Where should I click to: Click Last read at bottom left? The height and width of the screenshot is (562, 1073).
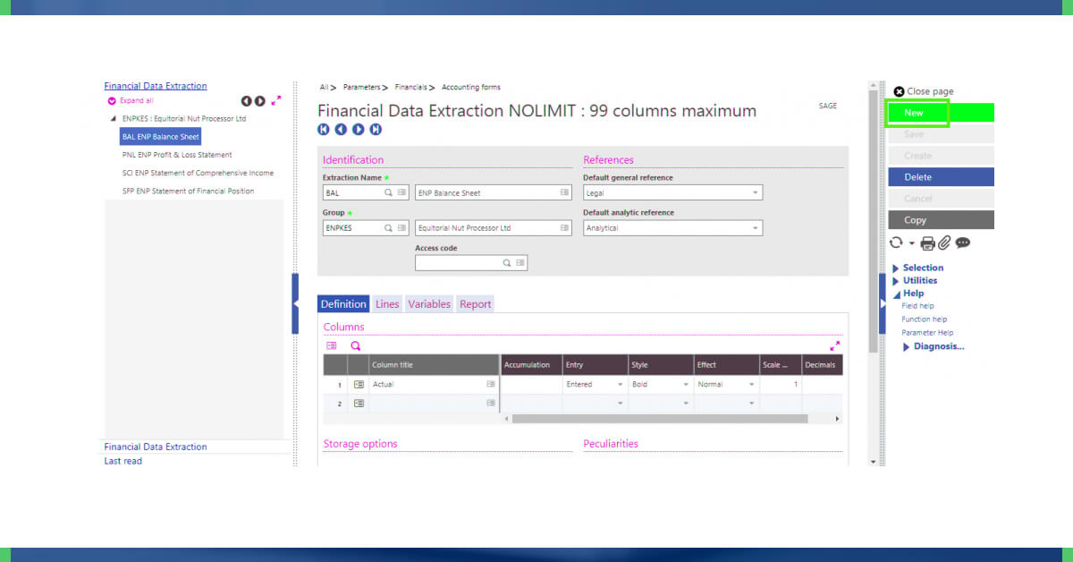123,461
